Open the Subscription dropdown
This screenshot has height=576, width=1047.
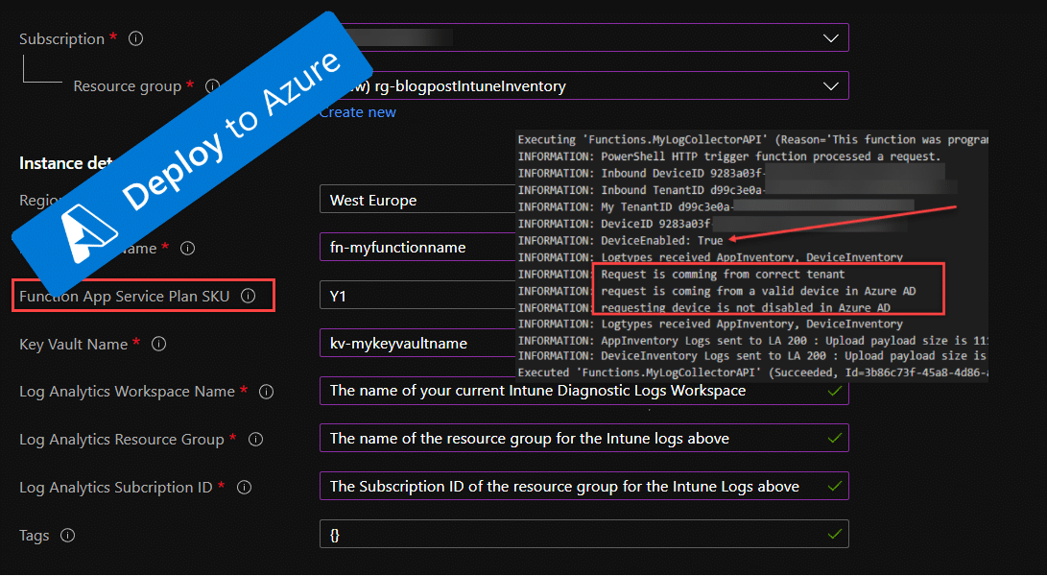point(829,37)
